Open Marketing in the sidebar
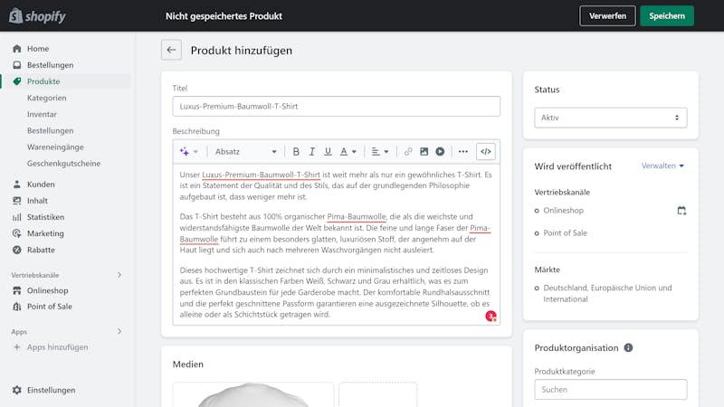This screenshot has width=724, height=407. click(x=45, y=233)
